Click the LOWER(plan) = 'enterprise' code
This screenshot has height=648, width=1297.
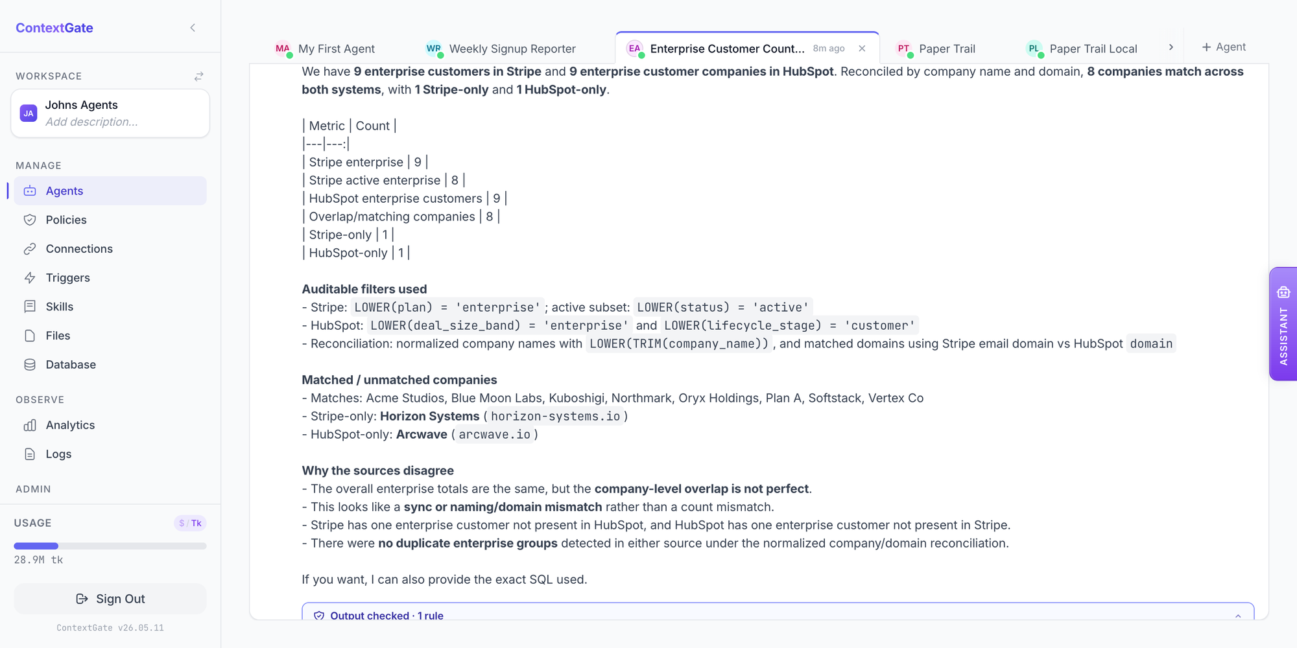click(x=447, y=308)
